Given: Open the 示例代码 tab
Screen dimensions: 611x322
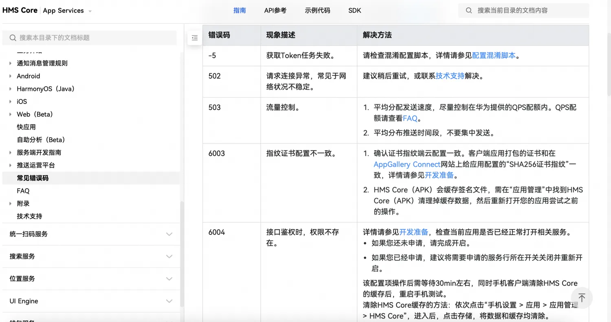Looking at the screenshot, I should coord(317,11).
